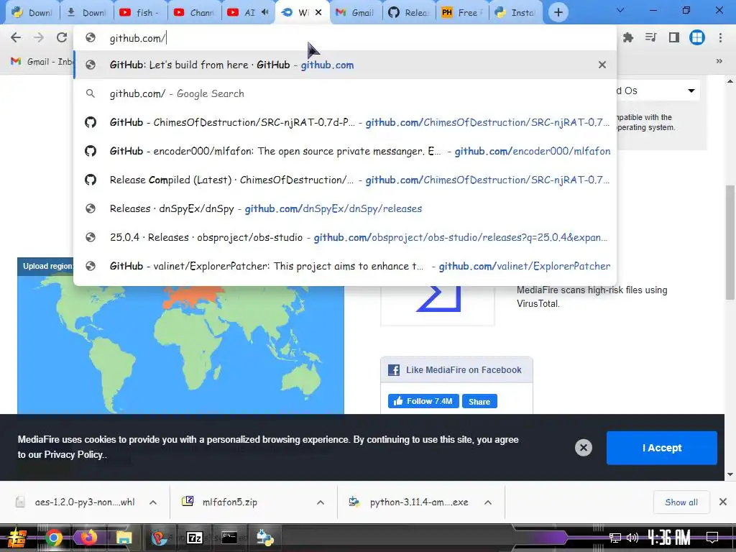
Task: Expand options for python-3.11.4 .exe download
Action: pos(488,502)
